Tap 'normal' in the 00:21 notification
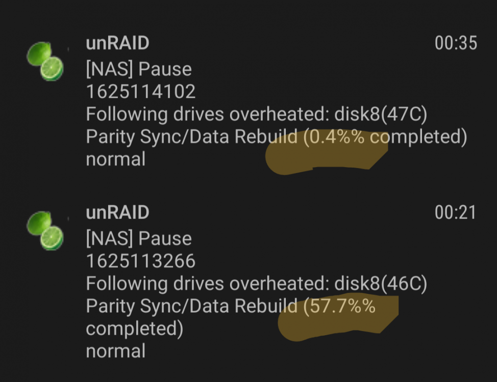The image size is (497, 382). [x=116, y=351]
